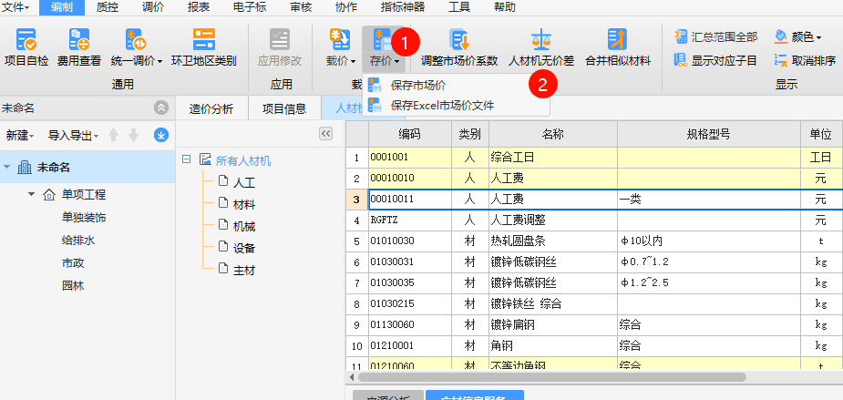Click the 载价 icon
The image size is (843, 400).
pyautogui.click(x=340, y=40)
